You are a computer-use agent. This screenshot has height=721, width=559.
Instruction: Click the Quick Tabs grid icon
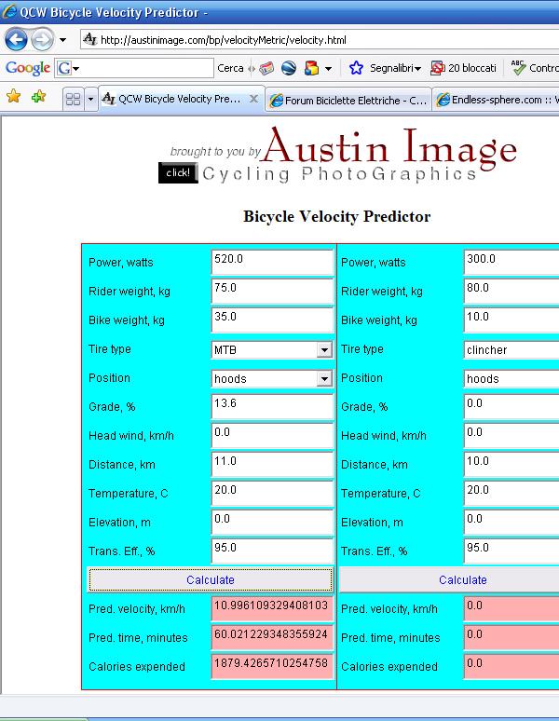[73, 99]
